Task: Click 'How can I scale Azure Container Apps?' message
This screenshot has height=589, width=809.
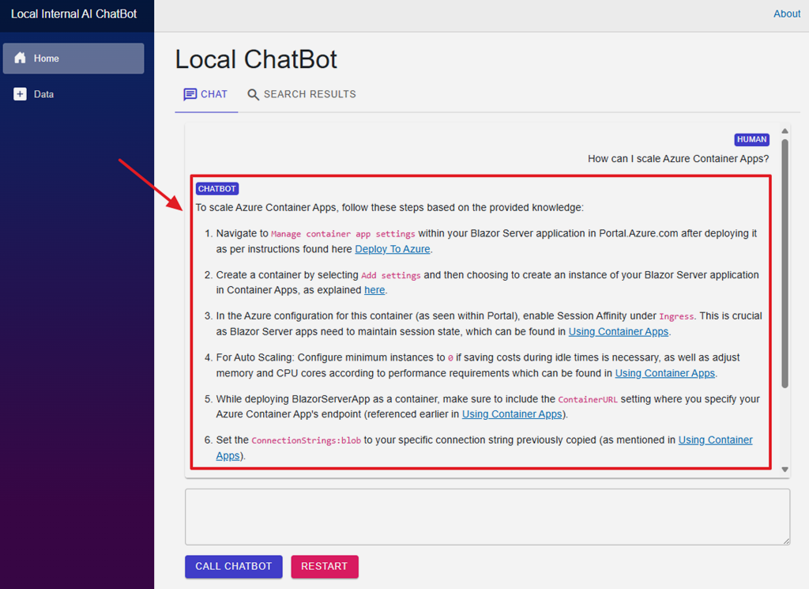Action: pos(678,158)
